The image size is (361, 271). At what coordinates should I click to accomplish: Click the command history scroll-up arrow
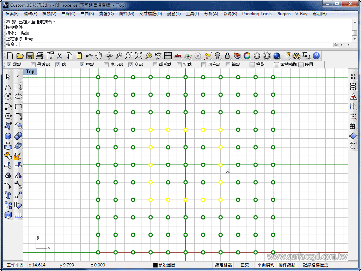point(355,22)
